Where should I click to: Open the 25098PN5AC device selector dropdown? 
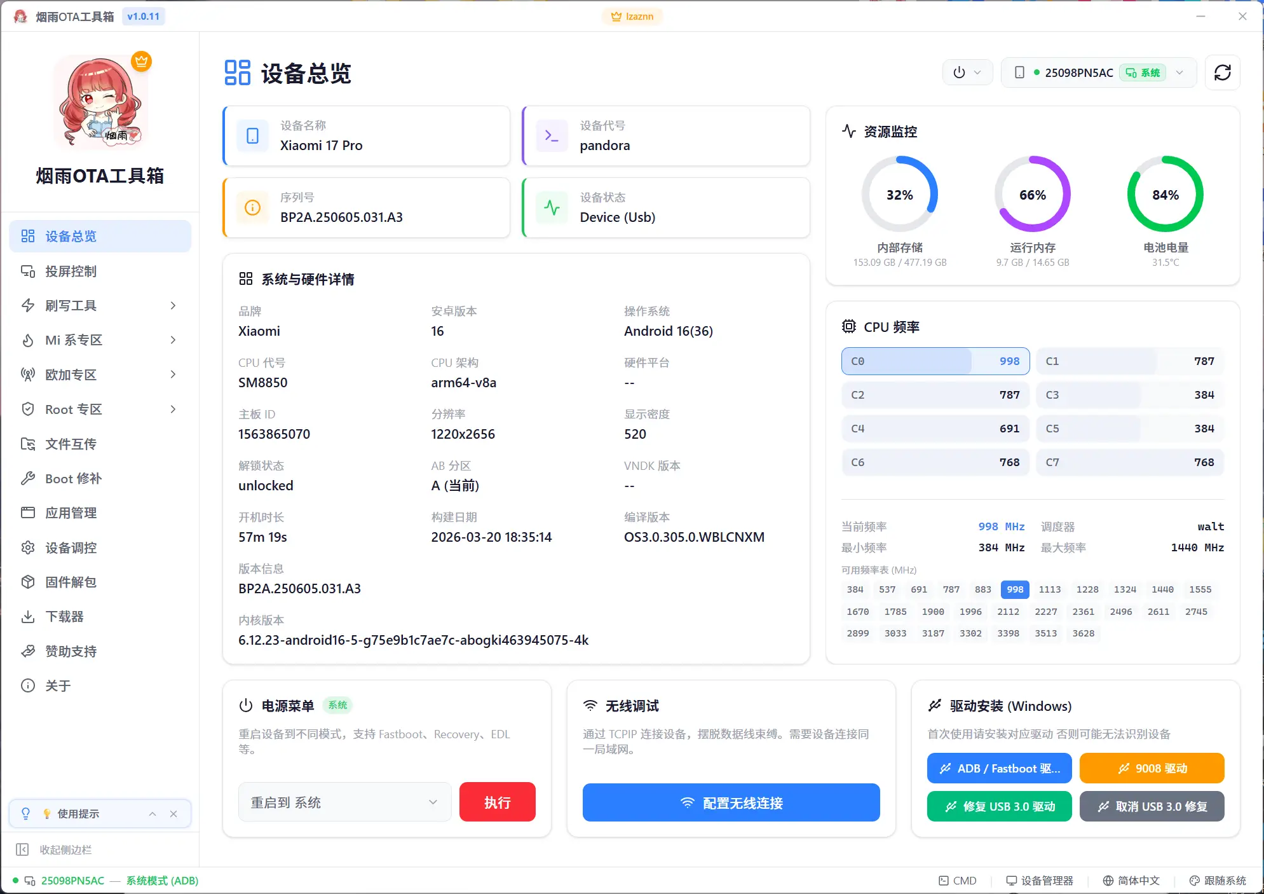pos(1099,72)
